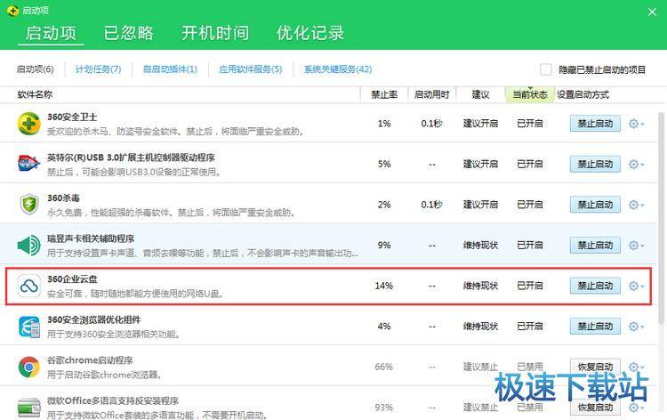Click 禁止启动 for 英特尔USB 3.0 driver
Viewport: 667px width, 420px height.
(595, 164)
